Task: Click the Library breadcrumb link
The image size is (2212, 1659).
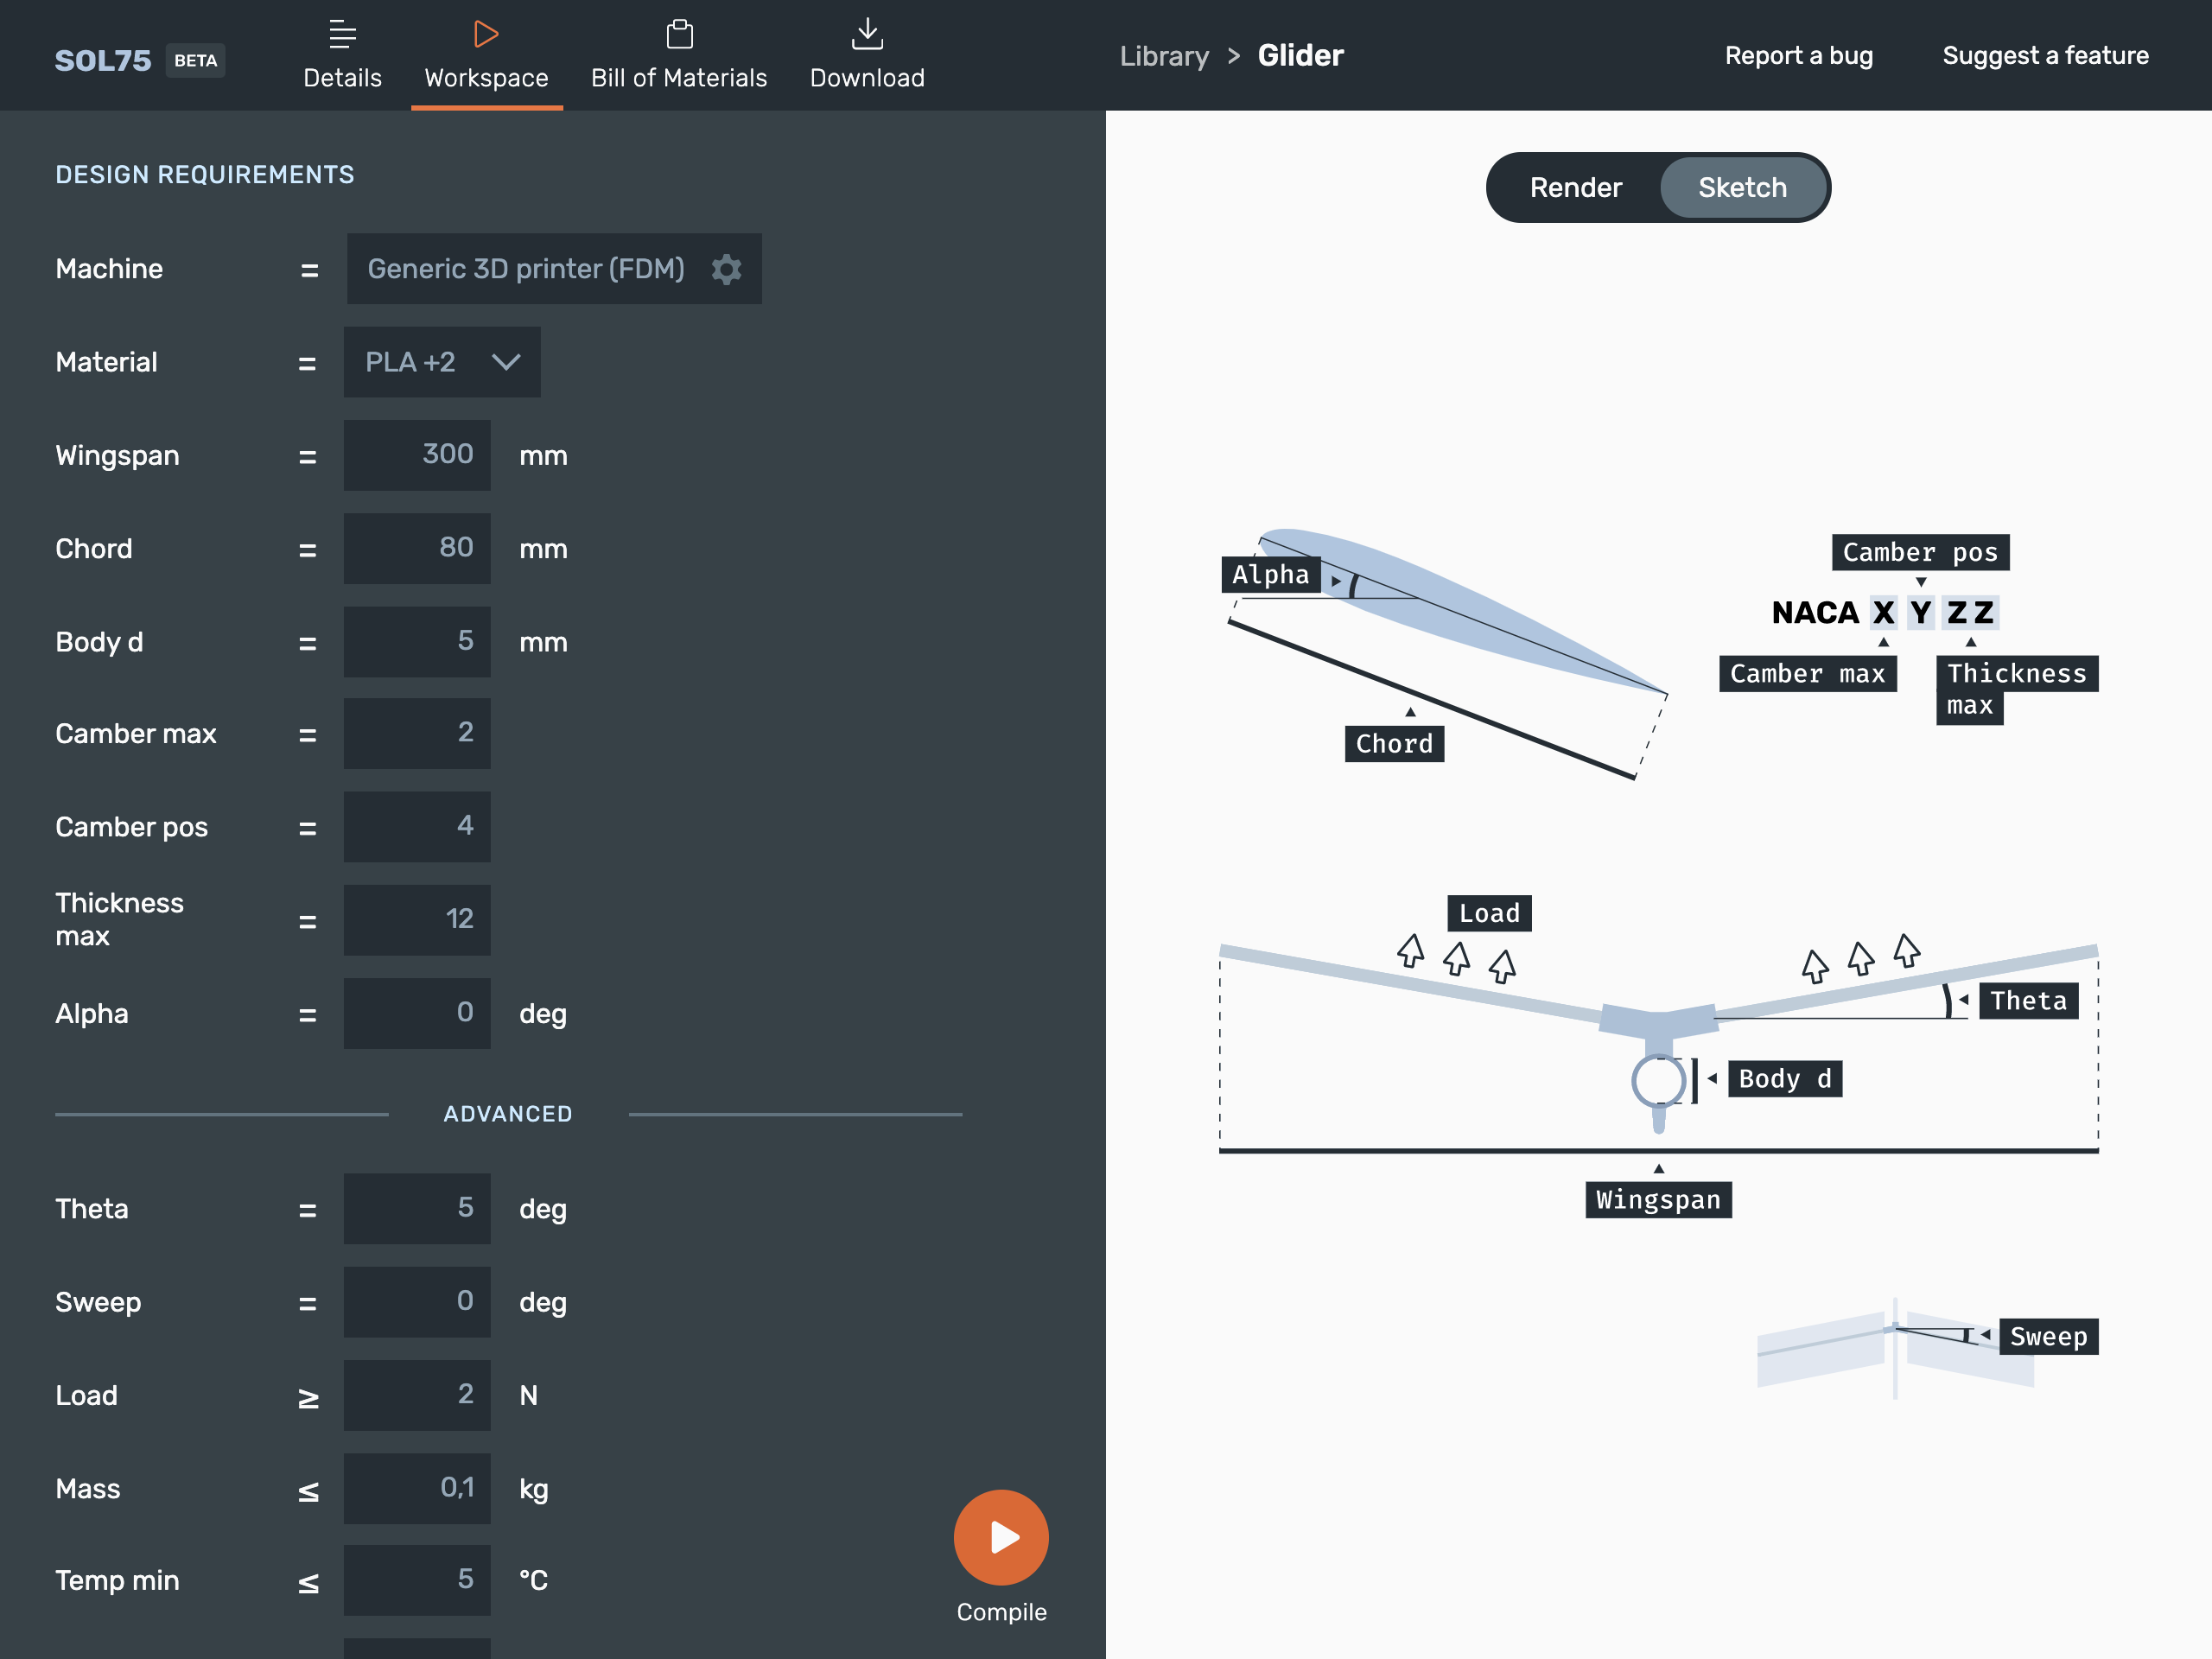Action: 1164,56
